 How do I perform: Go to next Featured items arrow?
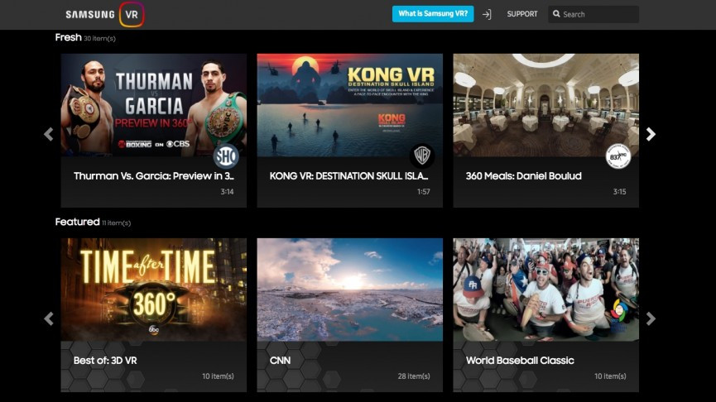click(651, 318)
